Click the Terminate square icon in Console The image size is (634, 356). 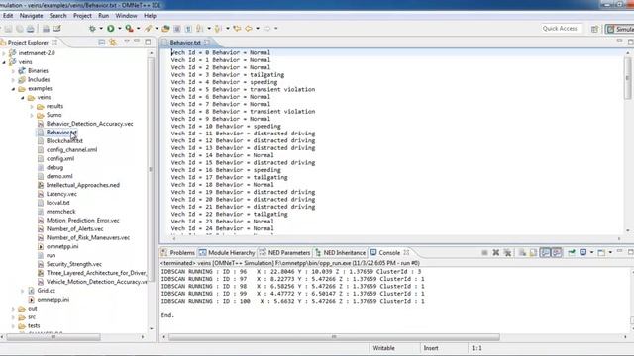(x=484, y=253)
